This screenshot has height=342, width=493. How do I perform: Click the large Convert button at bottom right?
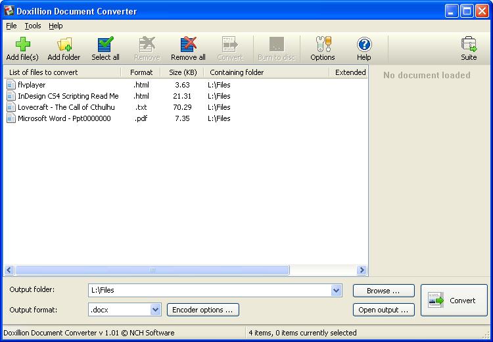(x=454, y=301)
